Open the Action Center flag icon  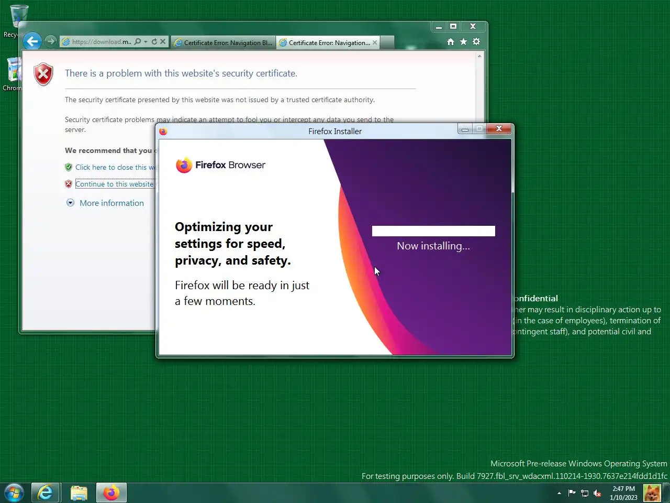[x=572, y=493]
